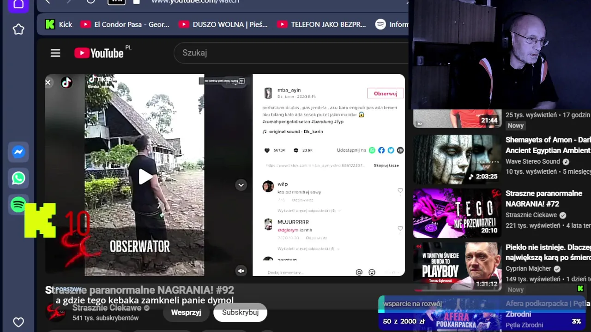
Task: Like the comment by MUJURRRRR
Action: click(x=400, y=228)
